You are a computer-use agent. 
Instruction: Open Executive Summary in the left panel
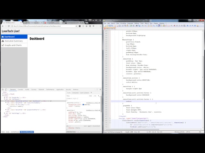point(14,41)
